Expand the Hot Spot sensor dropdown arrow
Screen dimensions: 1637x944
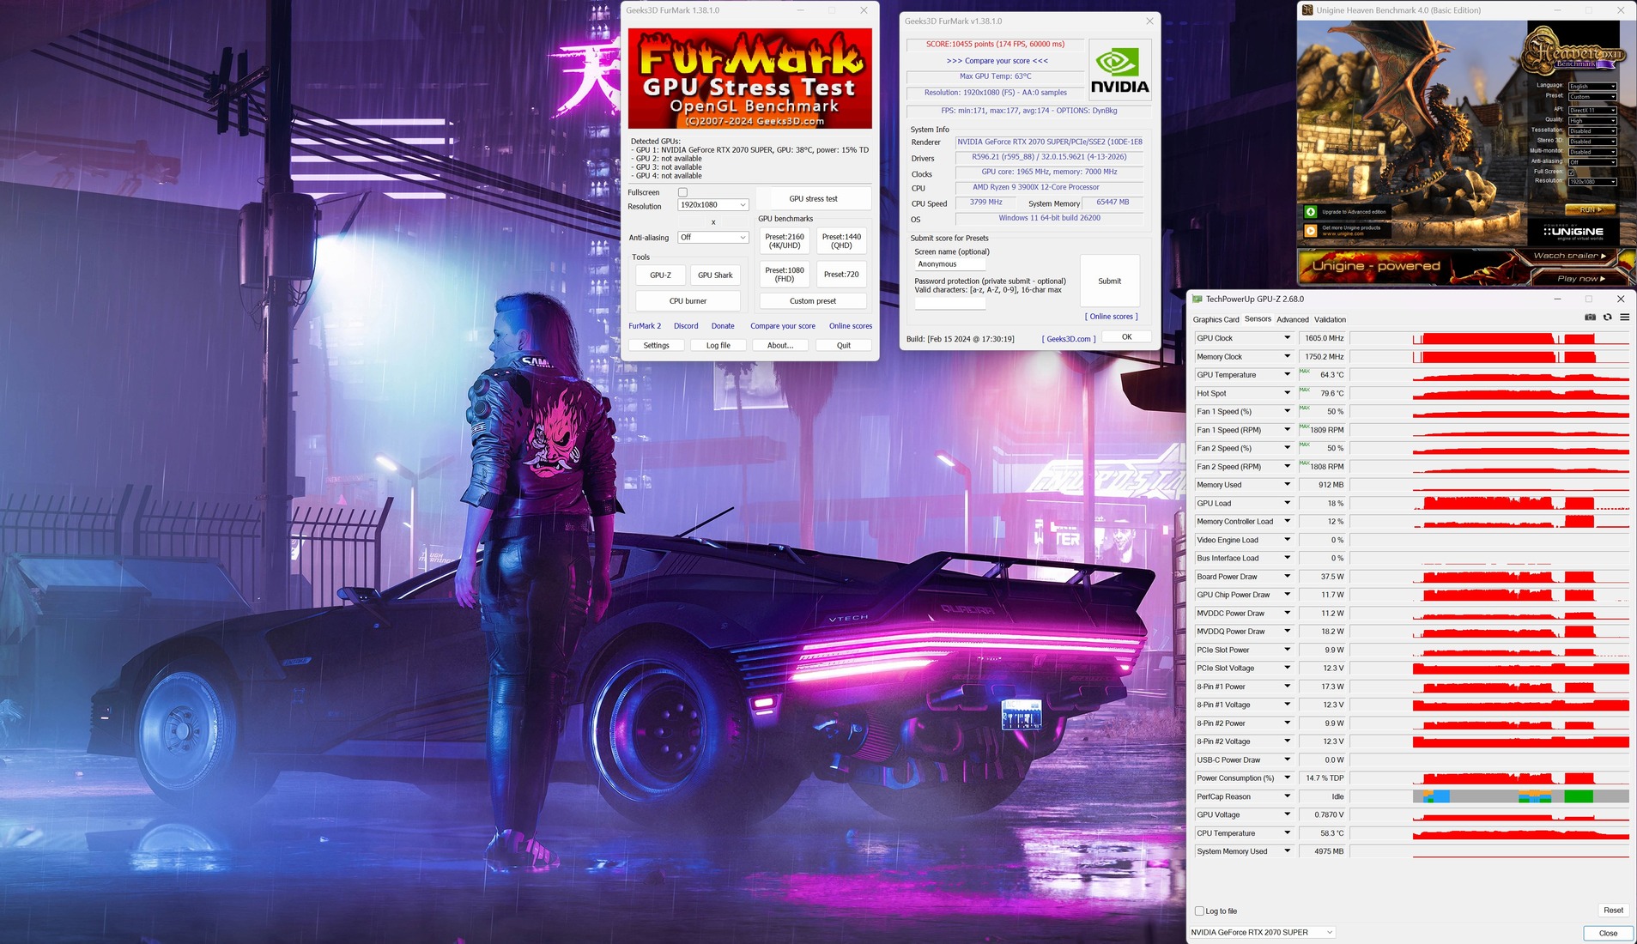(1287, 393)
